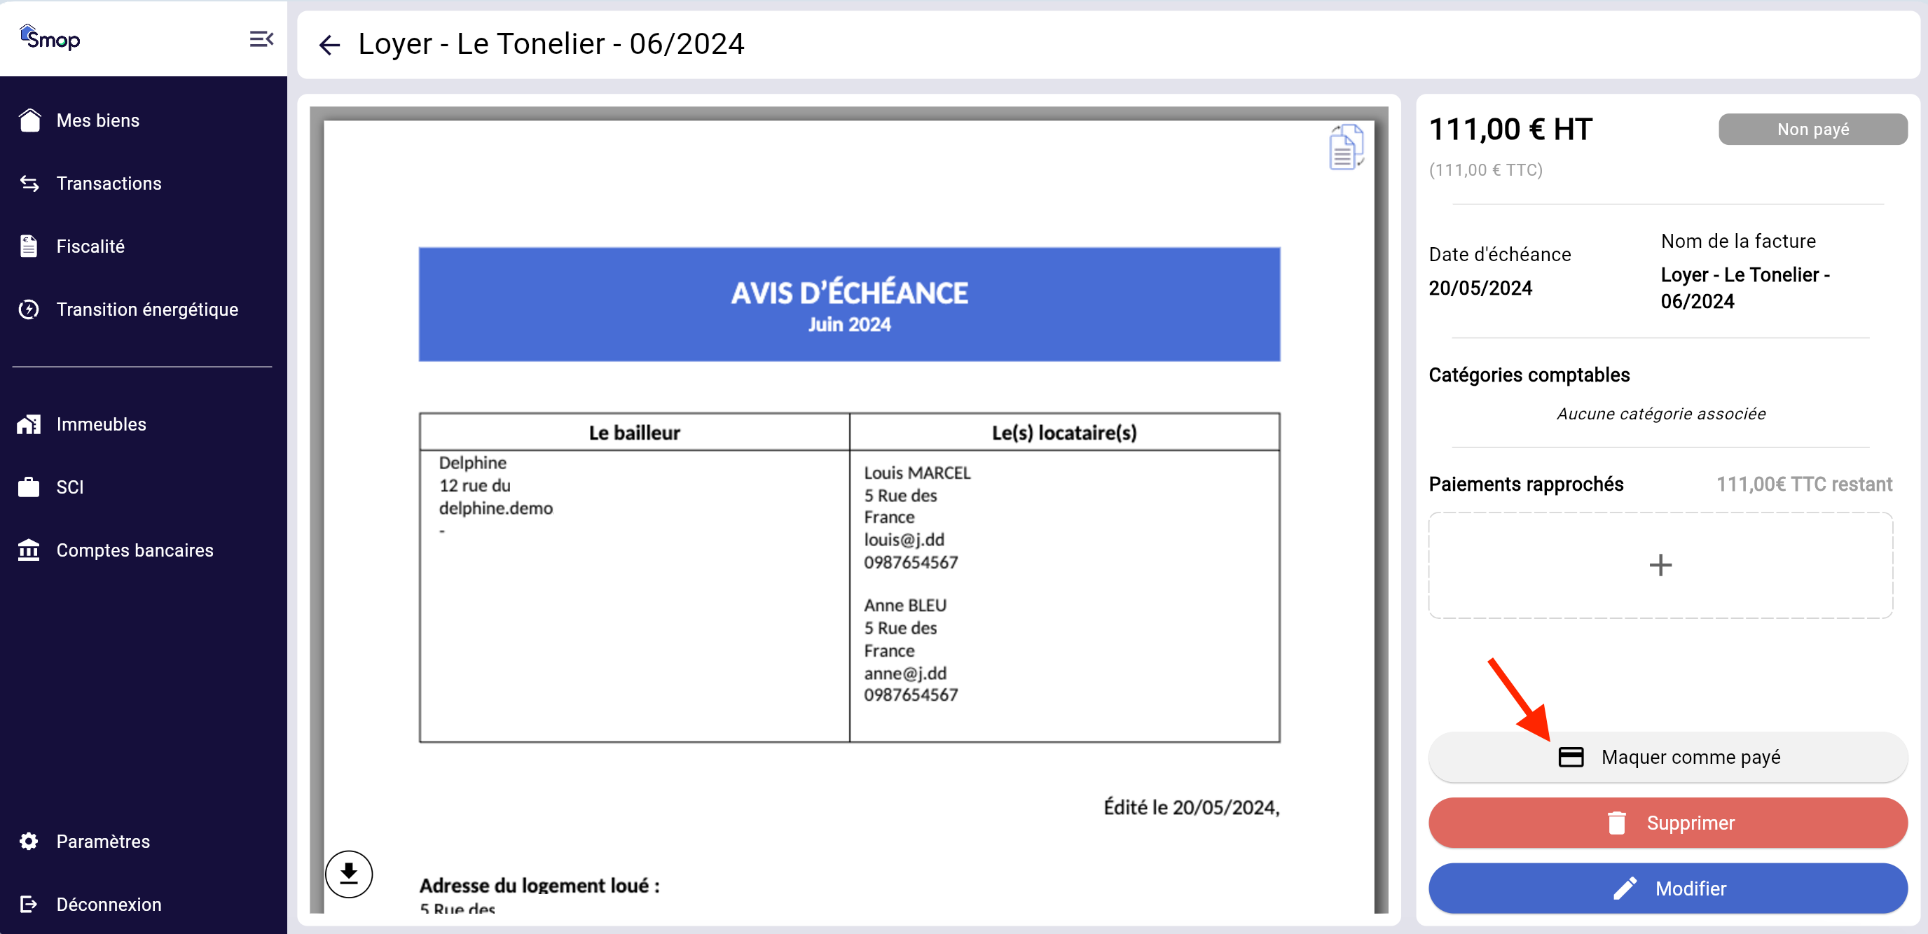Image resolution: width=1928 pixels, height=934 pixels.
Task: Click the document copy icon on invoice
Action: tap(1345, 147)
